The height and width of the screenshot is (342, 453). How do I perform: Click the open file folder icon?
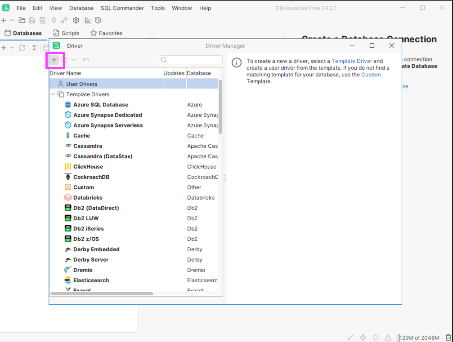[x=22, y=20]
